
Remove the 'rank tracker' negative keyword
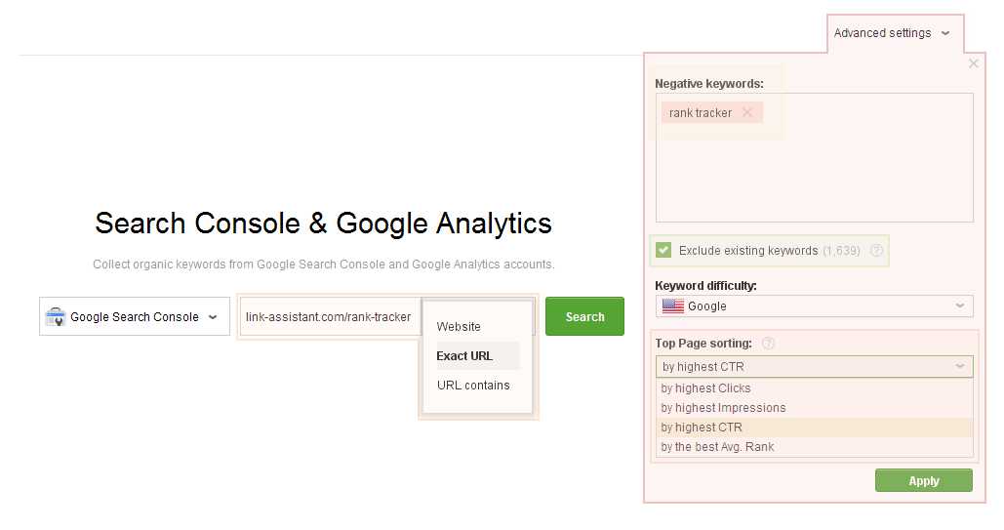[x=747, y=113]
